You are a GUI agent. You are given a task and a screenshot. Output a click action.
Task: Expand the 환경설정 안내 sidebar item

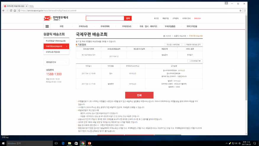point(56,62)
